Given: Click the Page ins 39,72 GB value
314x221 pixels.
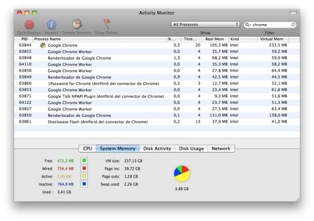Looking at the screenshot, I should (x=132, y=169).
